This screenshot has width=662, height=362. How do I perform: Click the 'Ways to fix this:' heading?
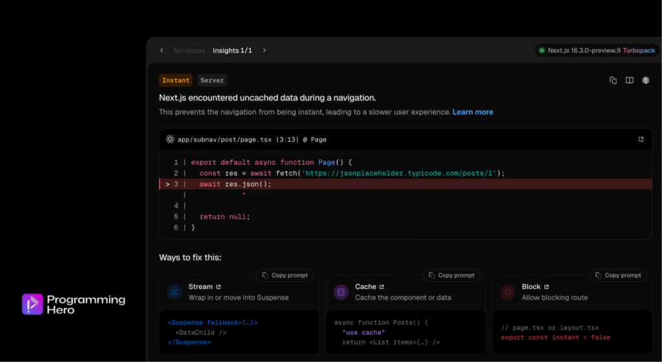190,257
